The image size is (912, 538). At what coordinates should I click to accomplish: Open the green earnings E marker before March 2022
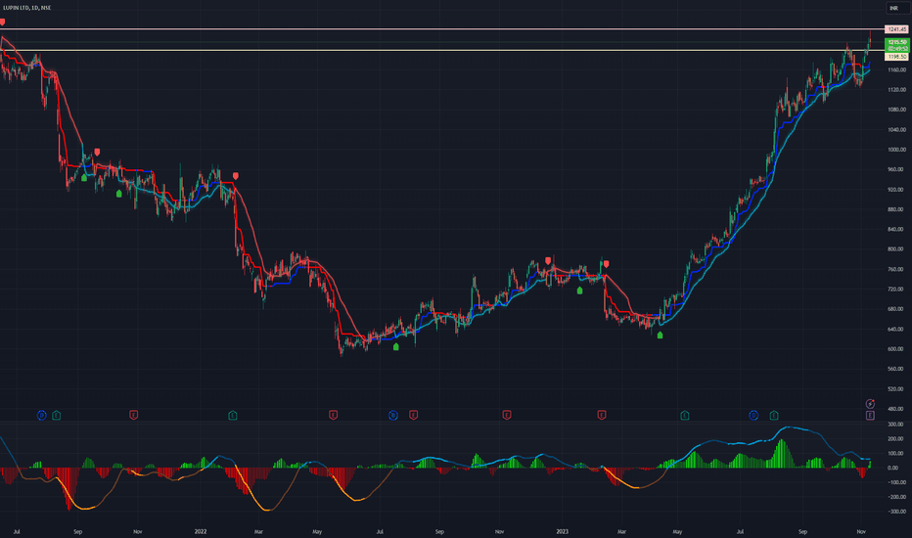point(233,416)
